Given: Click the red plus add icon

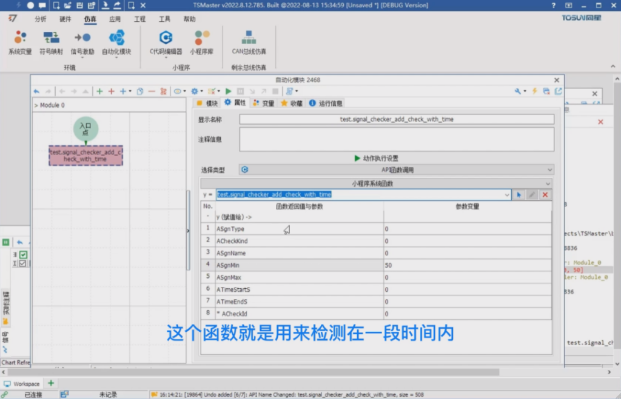Looking at the screenshot, I should click(112, 91).
